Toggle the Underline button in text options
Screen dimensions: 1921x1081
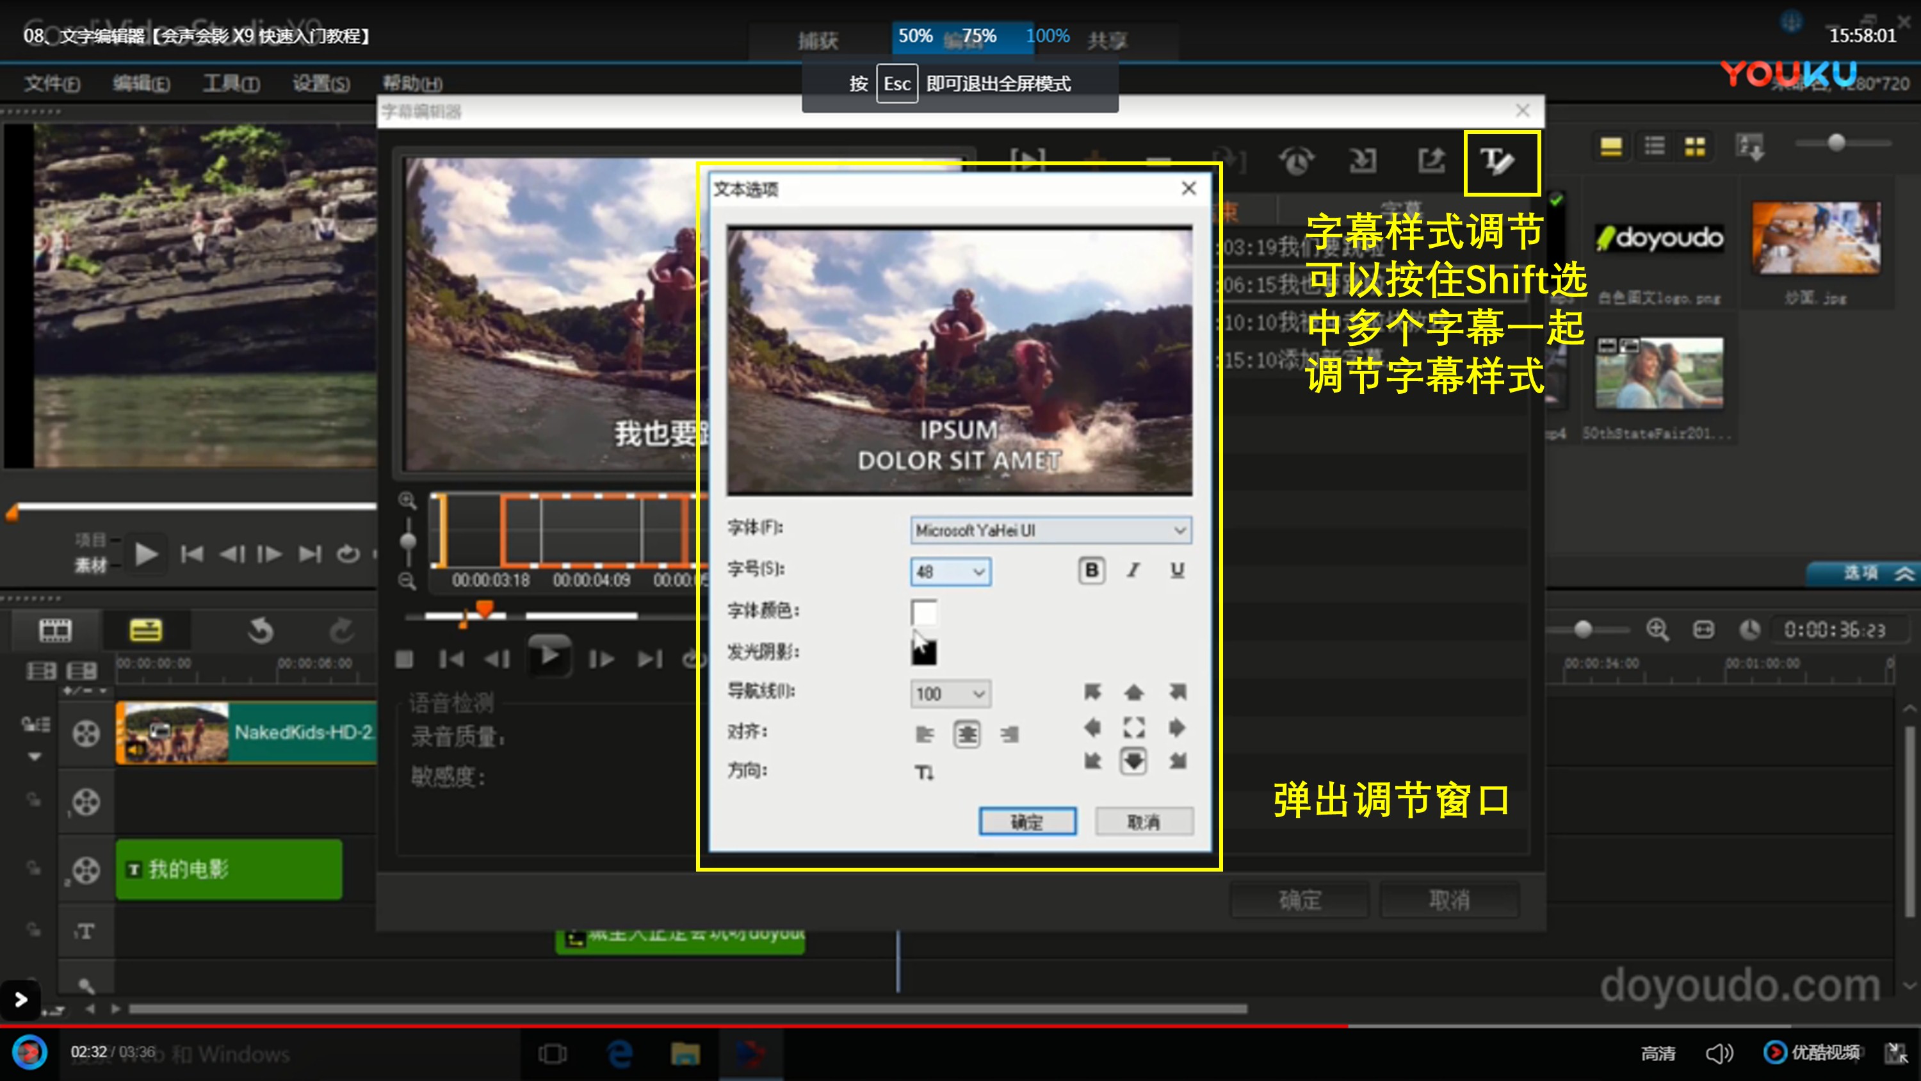pyautogui.click(x=1177, y=571)
